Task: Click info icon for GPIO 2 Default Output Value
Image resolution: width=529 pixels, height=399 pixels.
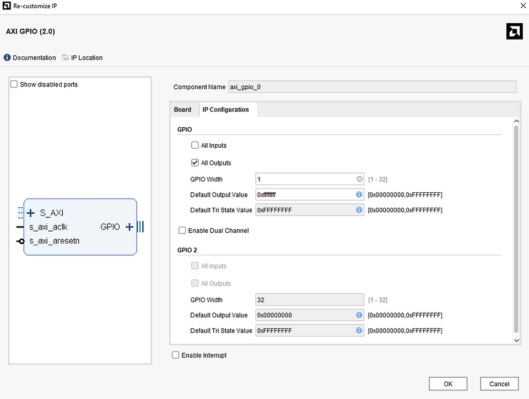Action: pyautogui.click(x=359, y=315)
